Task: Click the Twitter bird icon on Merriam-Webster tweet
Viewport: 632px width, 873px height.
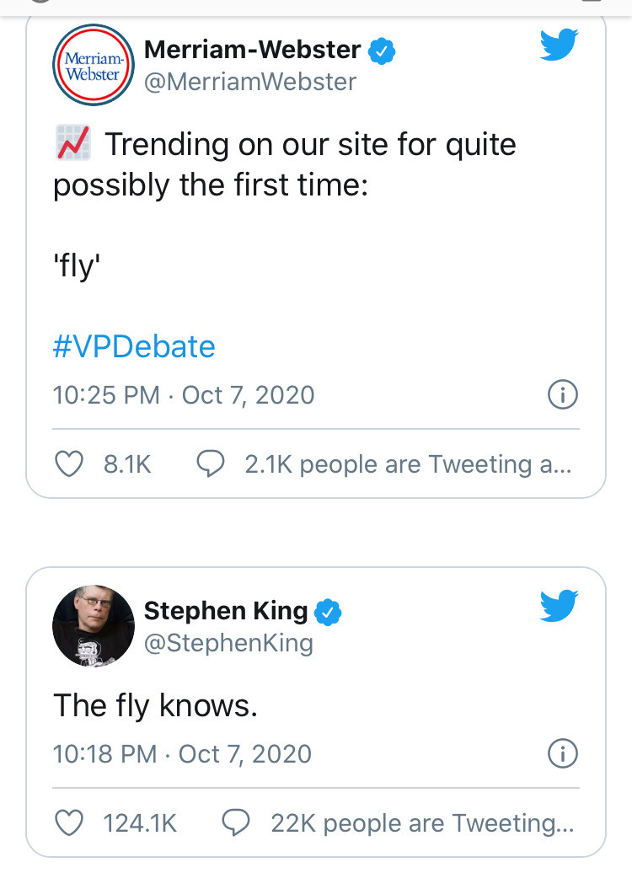Action: point(559,45)
